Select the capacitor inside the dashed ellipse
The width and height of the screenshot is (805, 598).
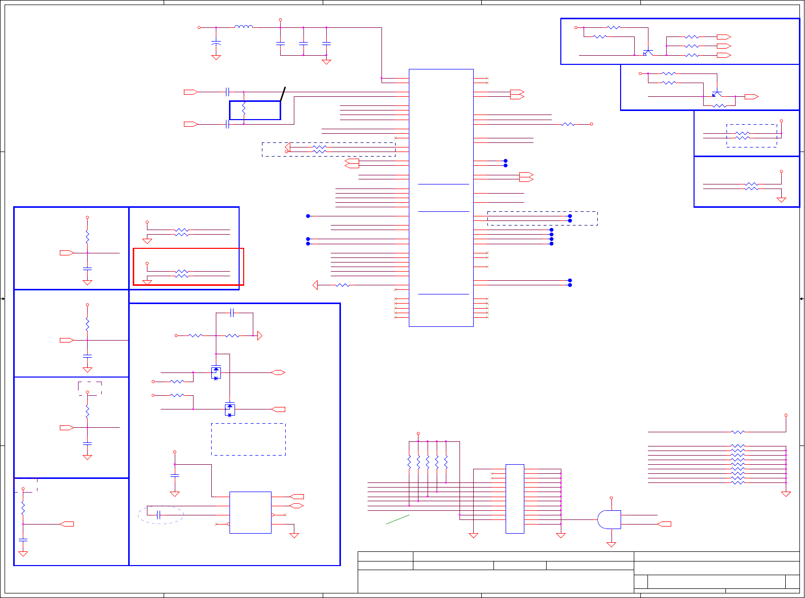point(159,515)
